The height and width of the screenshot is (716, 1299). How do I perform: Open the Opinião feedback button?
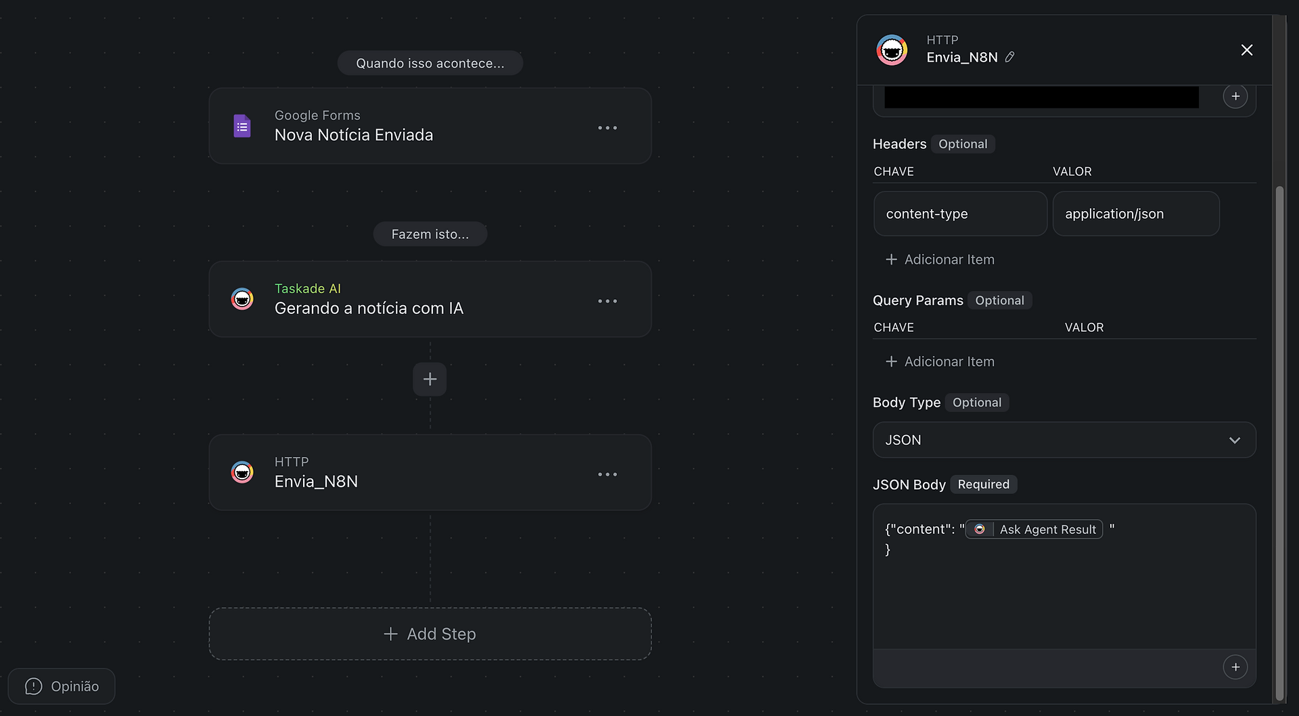[x=62, y=686]
